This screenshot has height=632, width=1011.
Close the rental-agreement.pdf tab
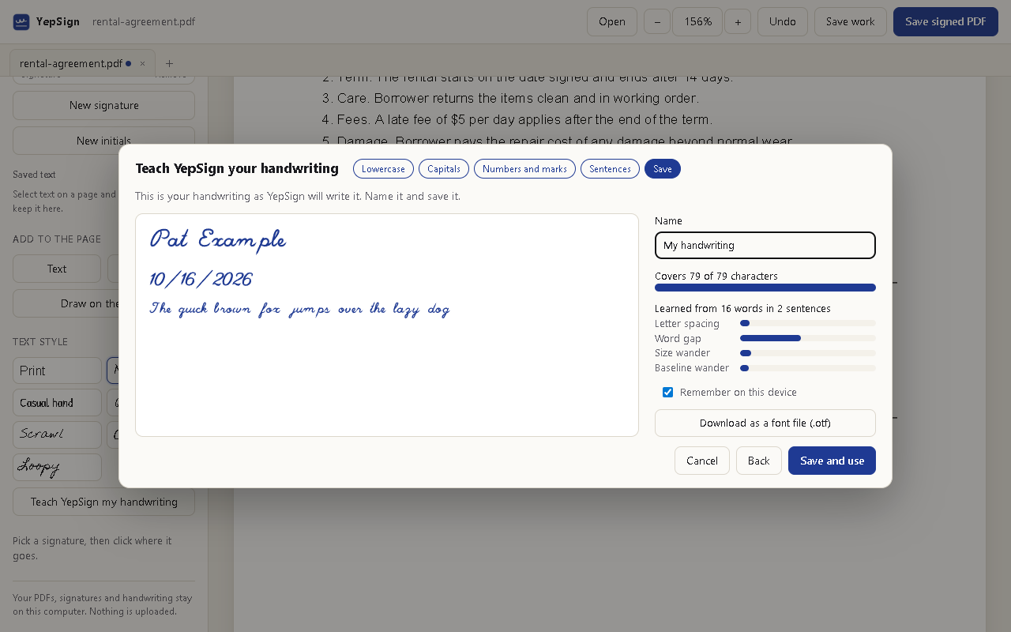[142, 63]
